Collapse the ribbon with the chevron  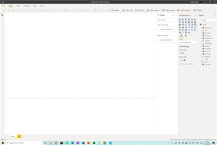pos(216,12)
